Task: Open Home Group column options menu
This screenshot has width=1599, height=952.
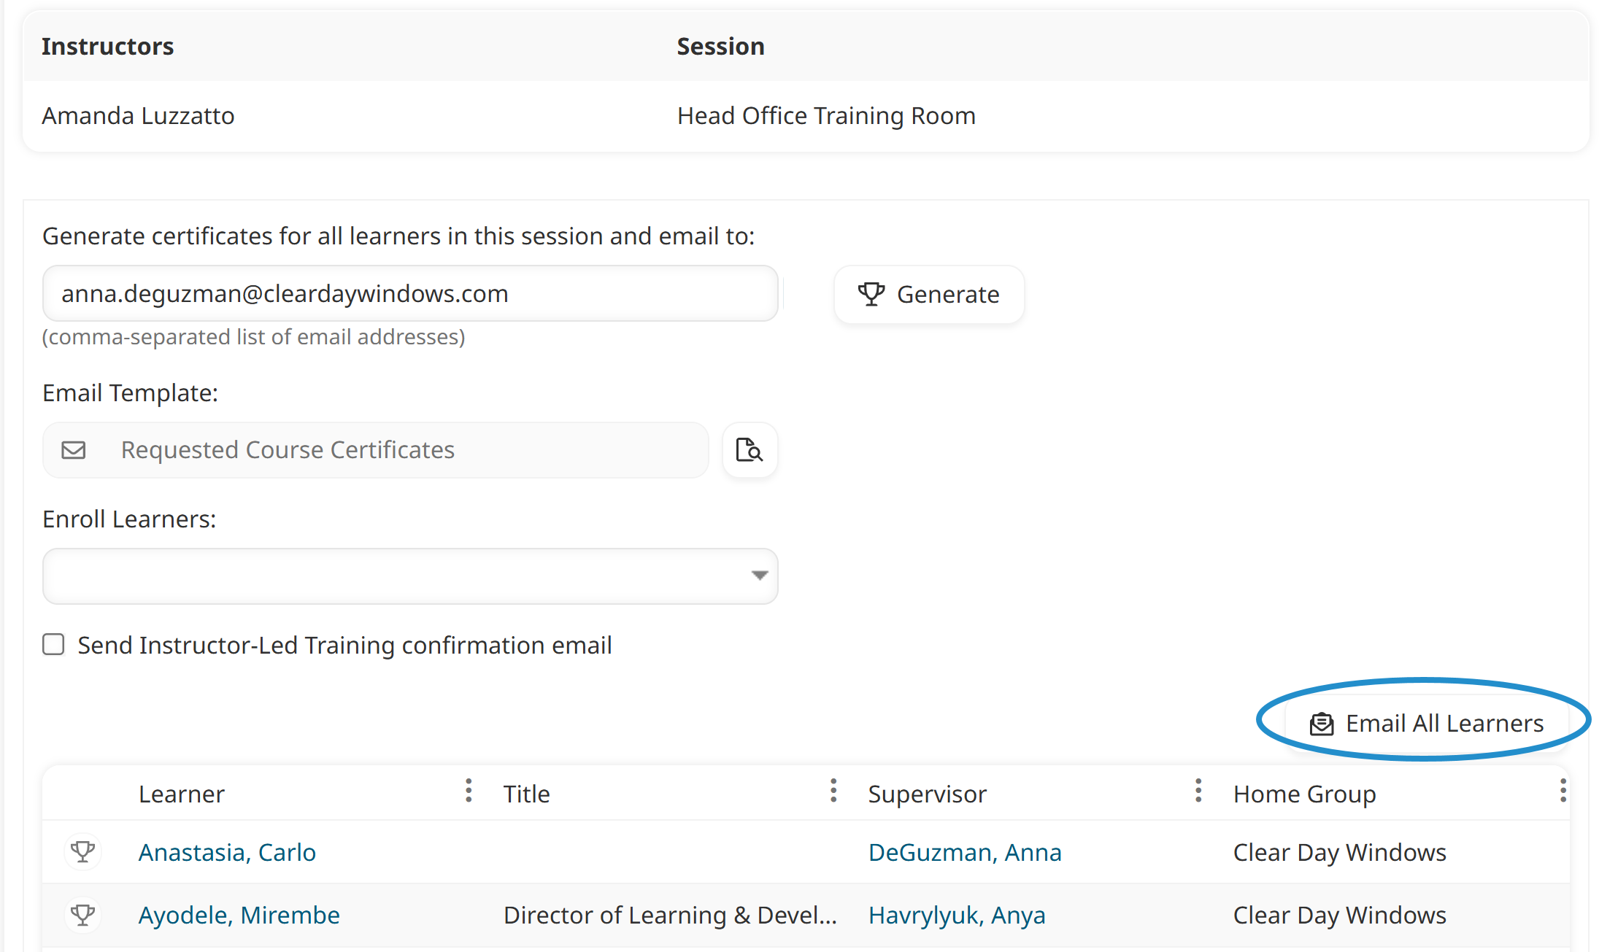Action: [1563, 791]
